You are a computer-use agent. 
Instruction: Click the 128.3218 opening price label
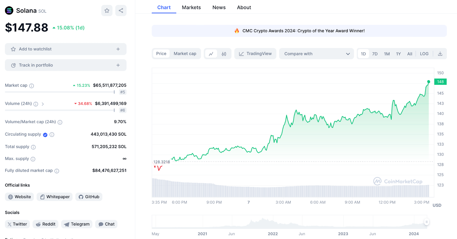point(162,162)
